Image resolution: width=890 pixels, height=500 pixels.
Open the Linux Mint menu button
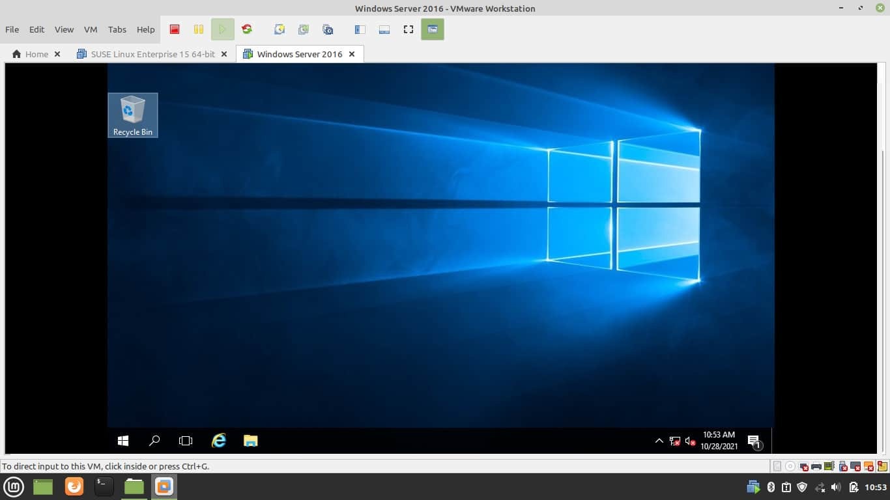(x=14, y=486)
